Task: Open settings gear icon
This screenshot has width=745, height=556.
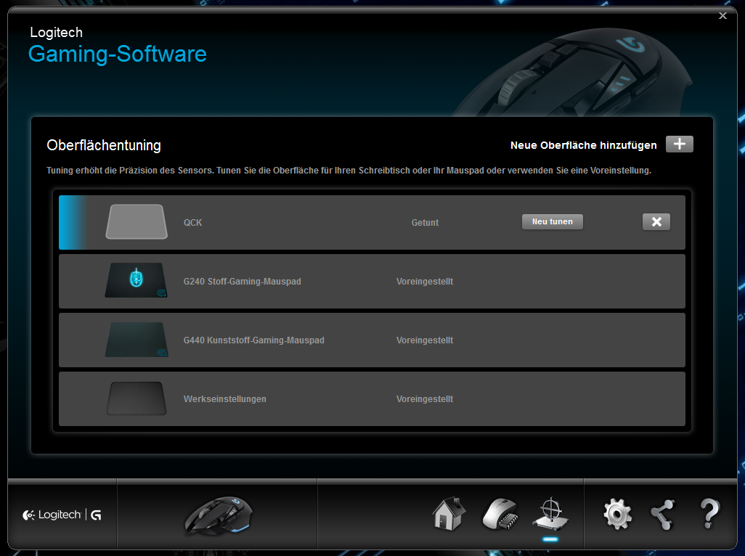Action: pyautogui.click(x=617, y=514)
